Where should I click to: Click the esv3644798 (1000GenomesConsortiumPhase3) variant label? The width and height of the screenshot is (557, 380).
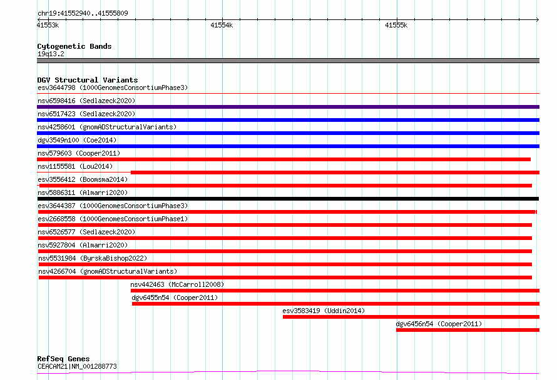(x=113, y=87)
